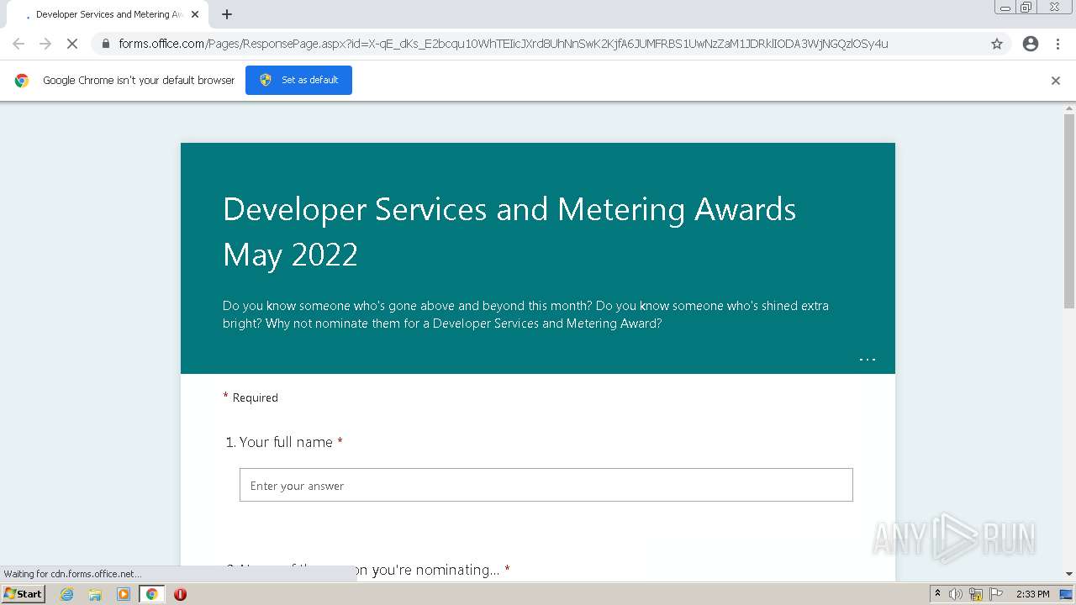Open the Chrome three-dot menu

coord(1058,44)
